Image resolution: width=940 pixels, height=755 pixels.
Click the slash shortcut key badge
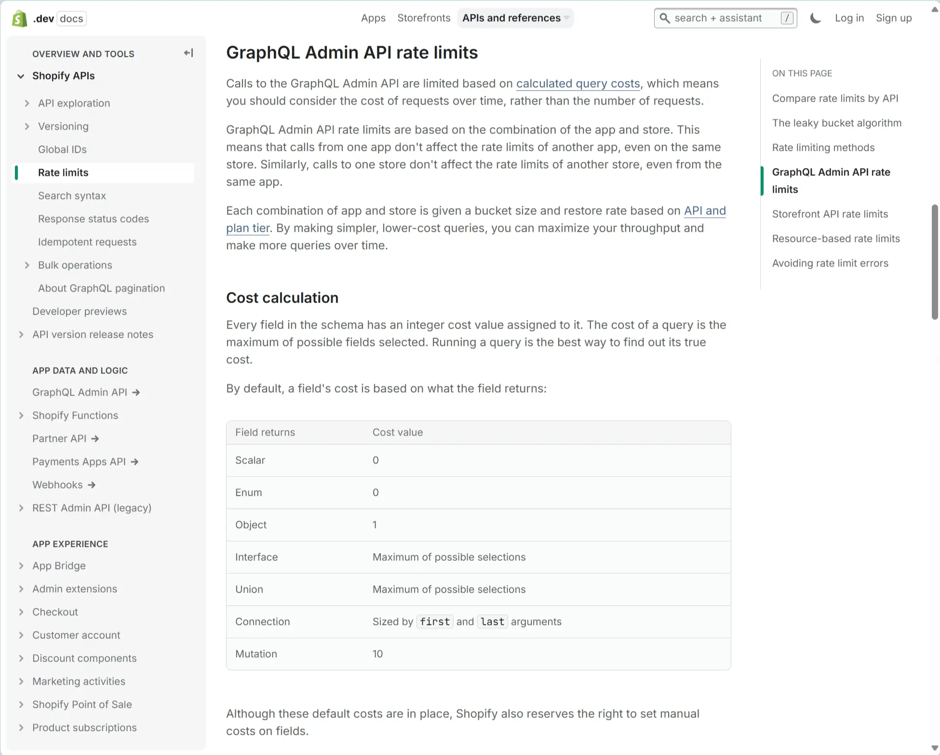pos(787,18)
